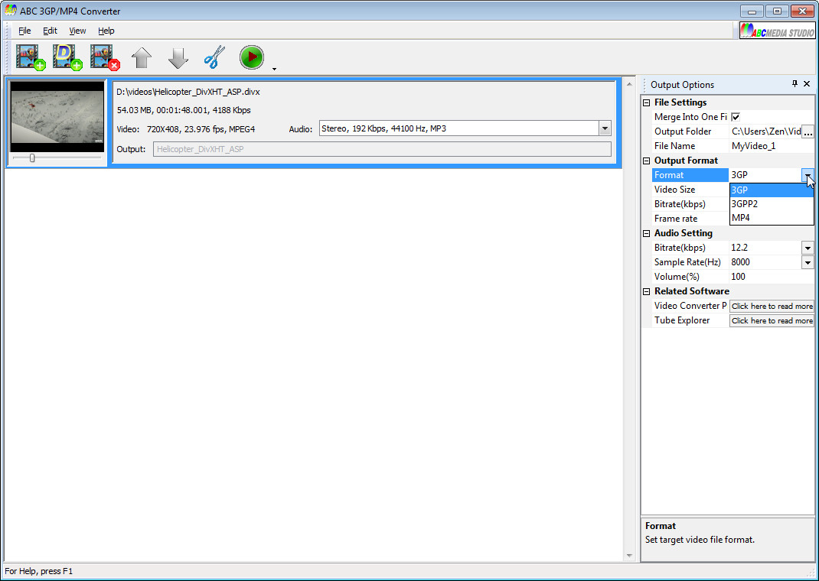The width and height of the screenshot is (819, 581).
Task: Click the ABC Media Studio logo
Action: [777, 31]
